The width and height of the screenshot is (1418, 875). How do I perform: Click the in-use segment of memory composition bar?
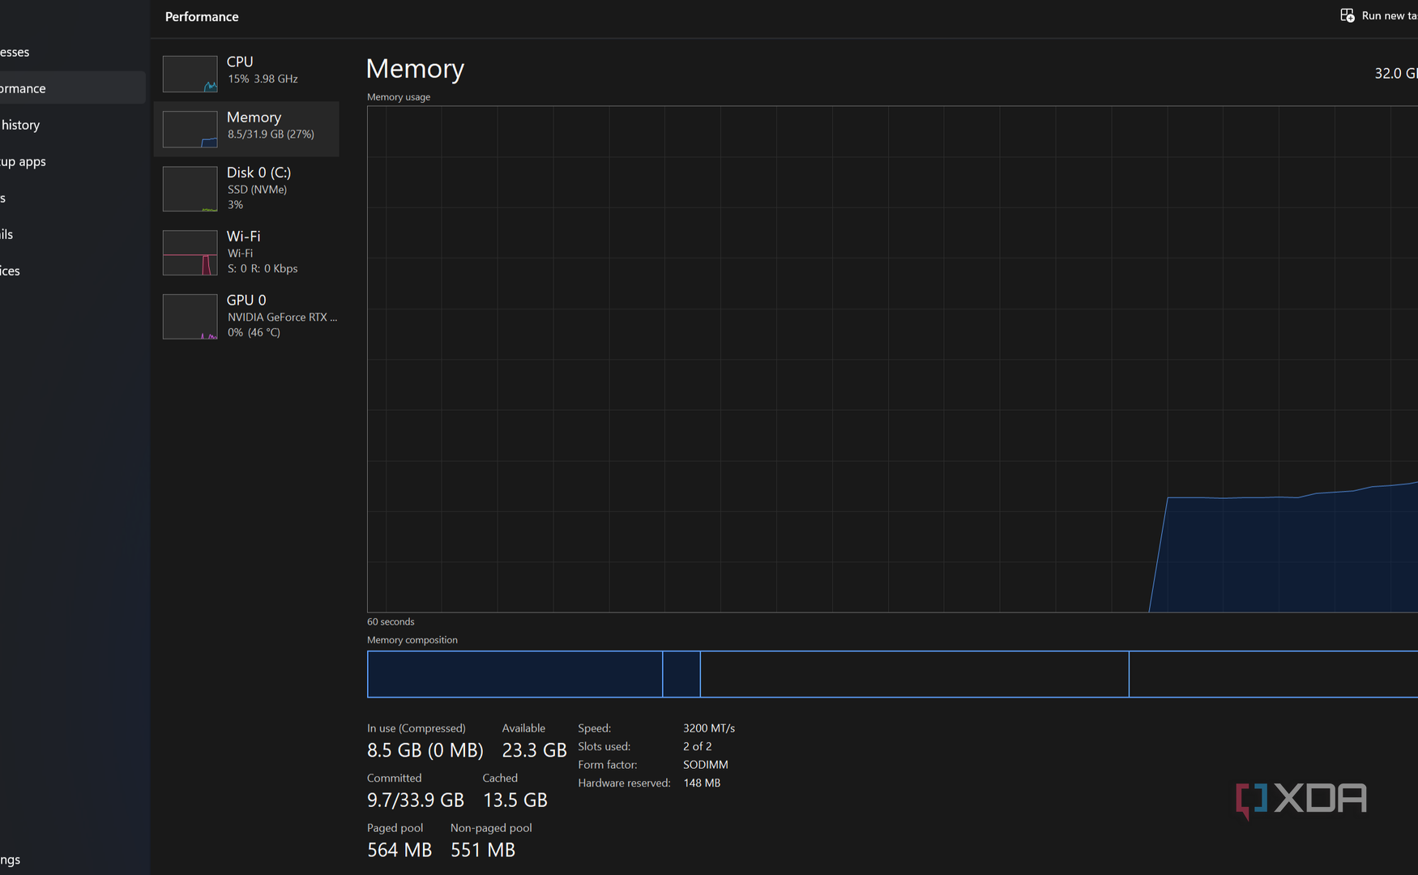515,674
